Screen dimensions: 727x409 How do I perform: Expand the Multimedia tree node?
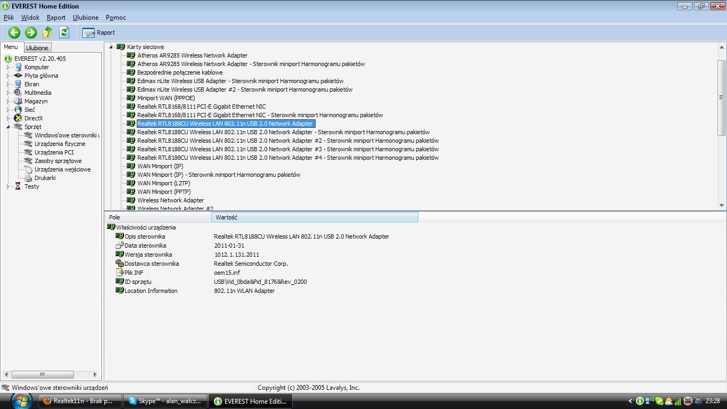pyautogui.click(x=8, y=93)
